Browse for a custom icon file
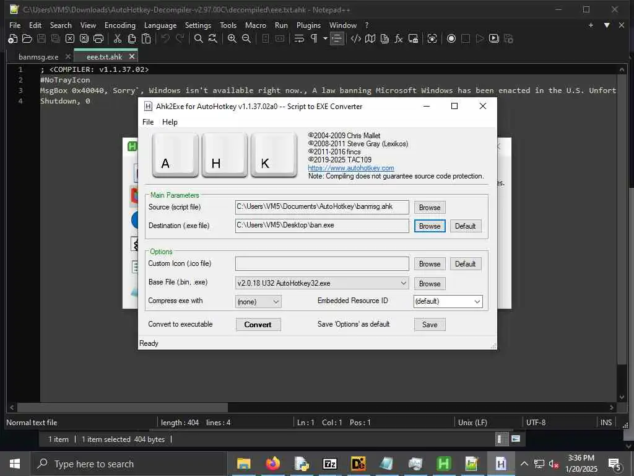634x476 pixels. pos(430,264)
